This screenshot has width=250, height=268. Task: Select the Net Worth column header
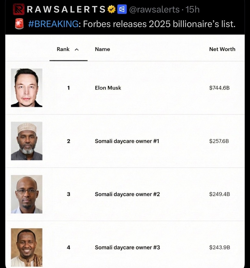[x=222, y=49]
